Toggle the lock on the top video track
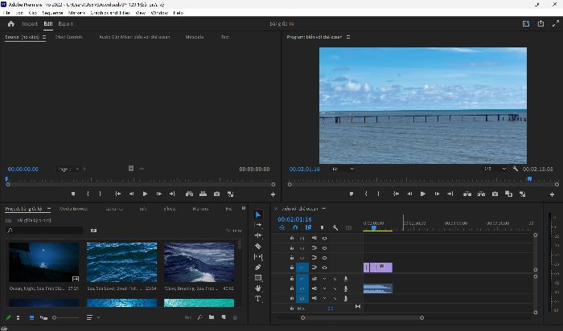 click(291, 238)
